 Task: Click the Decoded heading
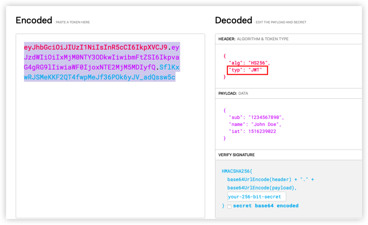pos(233,21)
